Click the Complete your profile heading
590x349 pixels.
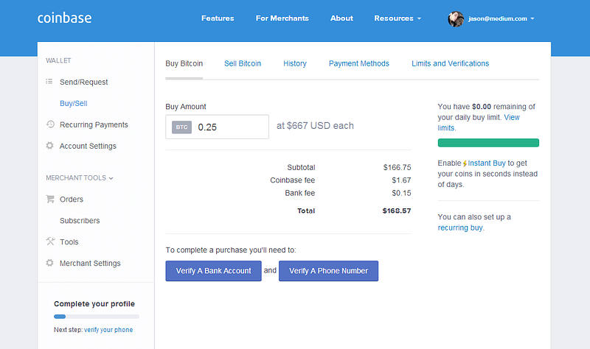[94, 303]
